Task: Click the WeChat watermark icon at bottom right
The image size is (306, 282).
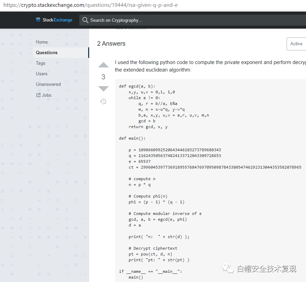Action: point(228,269)
